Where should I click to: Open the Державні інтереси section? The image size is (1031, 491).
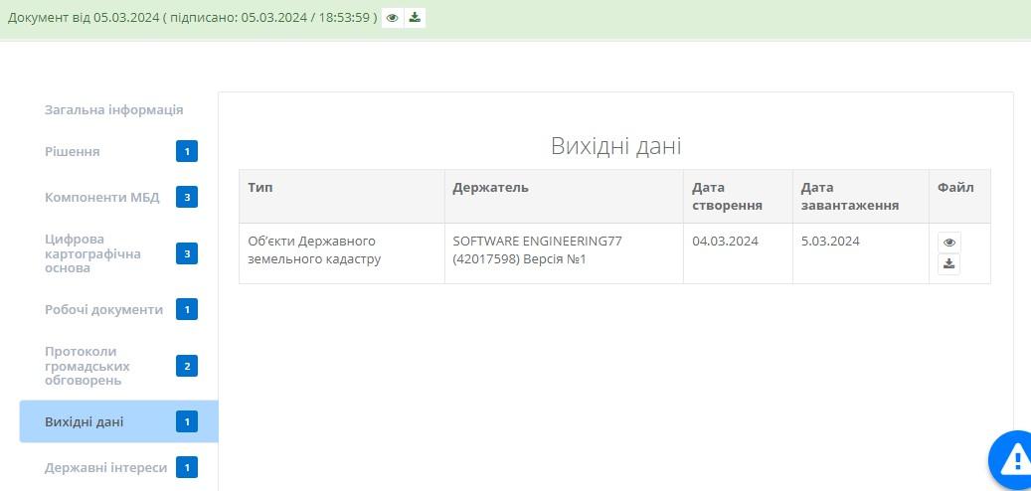click(x=105, y=467)
